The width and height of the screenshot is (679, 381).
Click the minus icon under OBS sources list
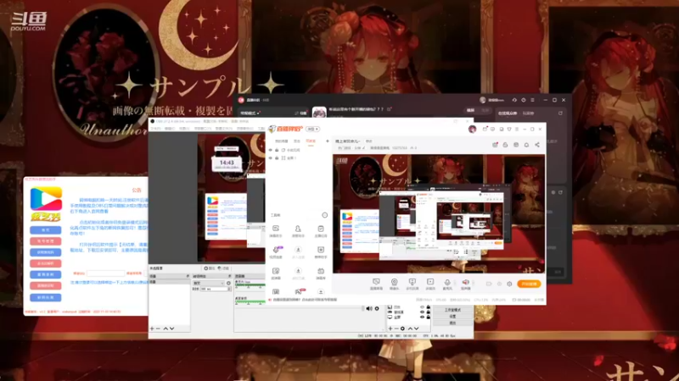tap(396, 329)
